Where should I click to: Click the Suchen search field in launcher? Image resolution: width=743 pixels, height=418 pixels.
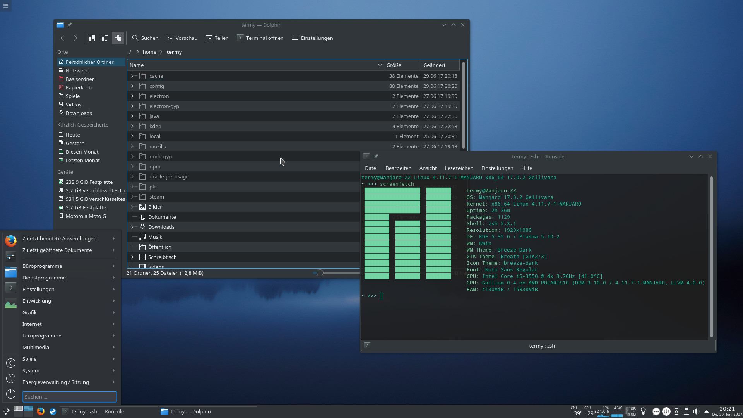click(70, 397)
